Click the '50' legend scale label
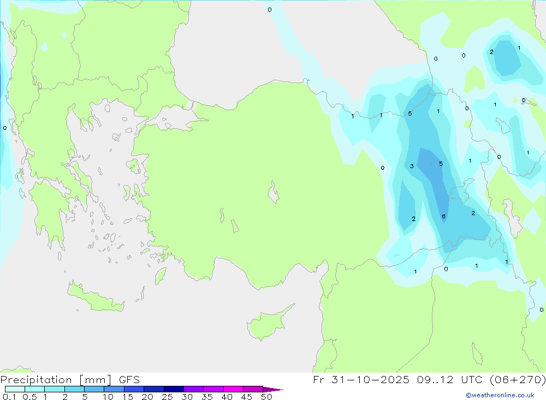The width and height of the screenshot is (546, 400). click(x=266, y=397)
